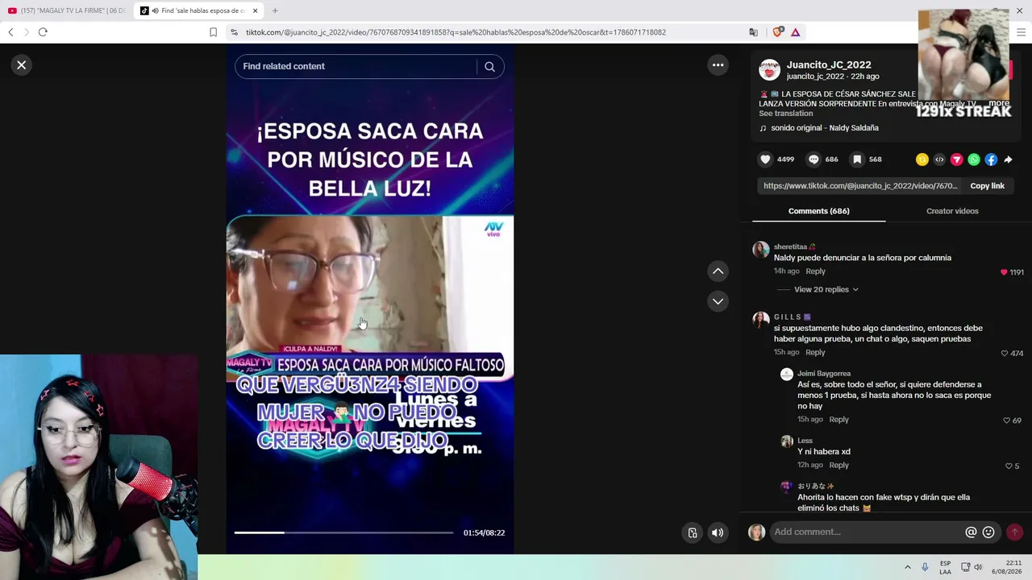Viewport: 1032px width, 580px height.
Task: Share the video to Facebook
Action: (991, 159)
